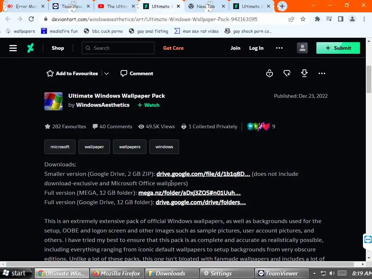This screenshot has width=372, height=279.
Task: Show hidden system tray icons
Action: click(x=314, y=273)
